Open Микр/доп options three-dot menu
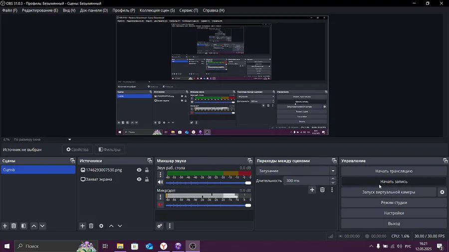The height and width of the screenshot is (252, 449). coord(160,197)
